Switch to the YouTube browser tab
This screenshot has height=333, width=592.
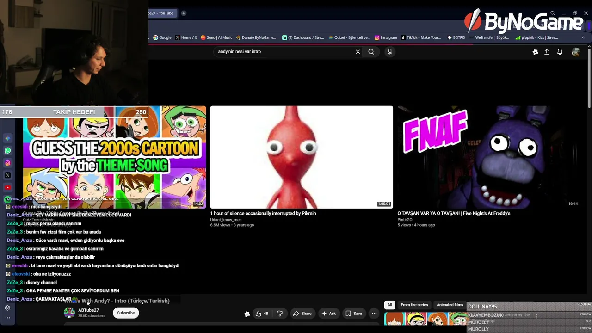162,13
